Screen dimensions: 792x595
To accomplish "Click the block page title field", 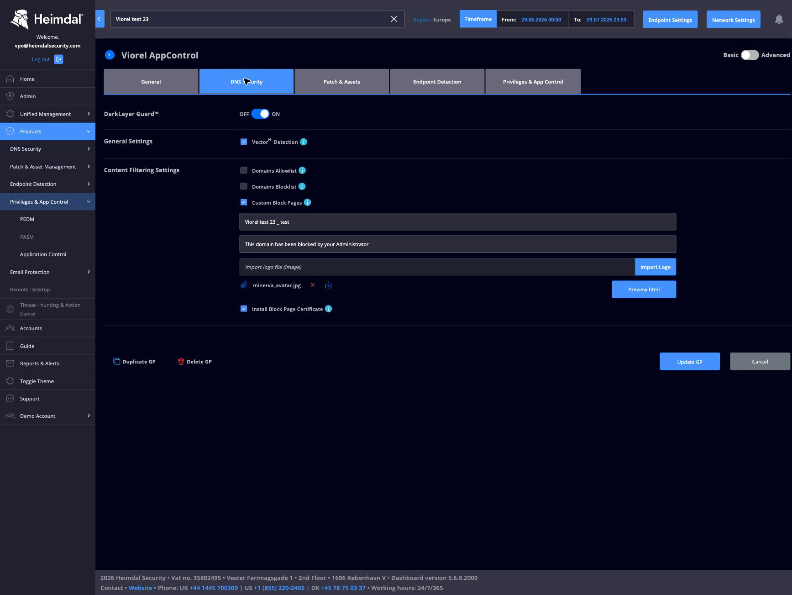I will (x=458, y=222).
